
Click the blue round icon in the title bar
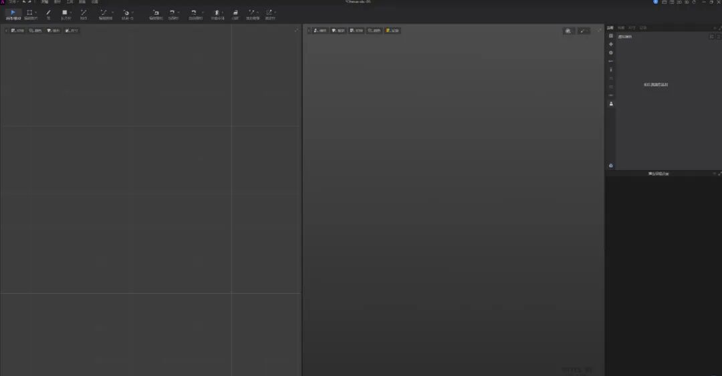656,2
